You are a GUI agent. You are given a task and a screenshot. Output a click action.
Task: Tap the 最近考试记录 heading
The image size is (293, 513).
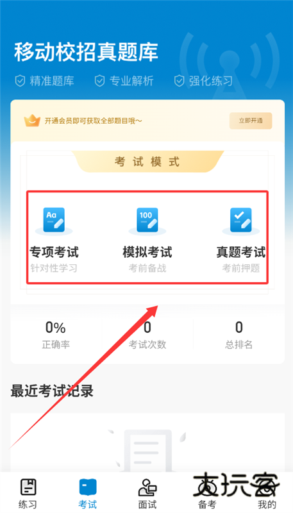[x=52, y=391]
